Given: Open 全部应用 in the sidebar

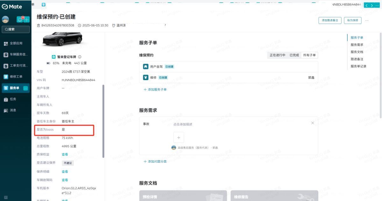Looking at the screenshot, I should (x=16, y=43).
